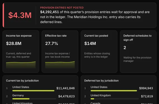Select Germany row amount $4,479,623

(x=66, y=96)
